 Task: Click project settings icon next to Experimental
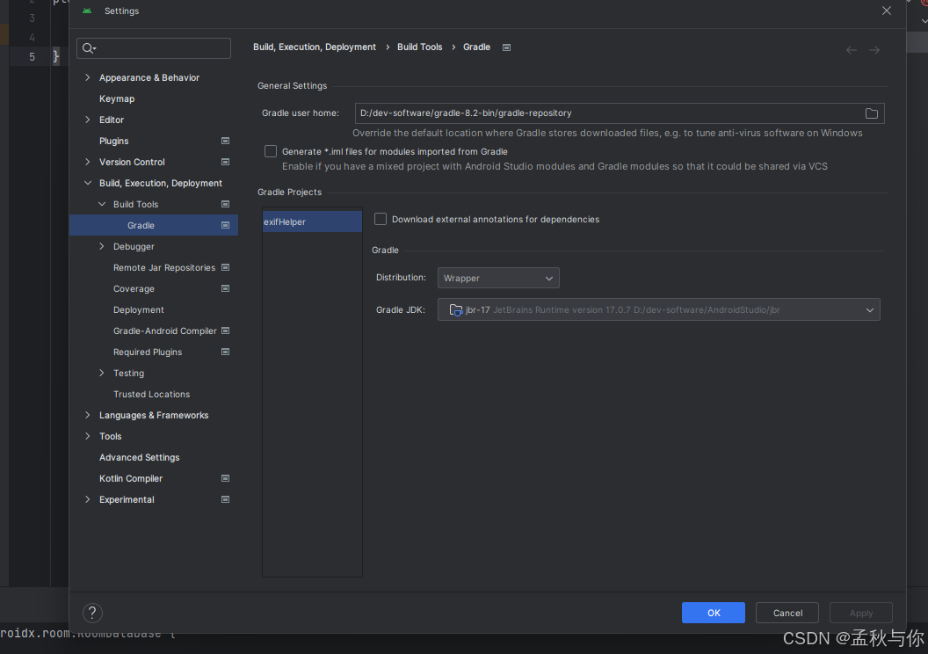226,499
